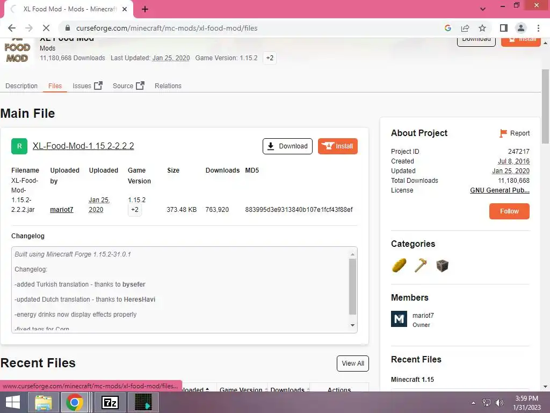Screen dimensions: 550x413
Task: Open 7-Zip from taskbar
Action: [x=110, y=402]
